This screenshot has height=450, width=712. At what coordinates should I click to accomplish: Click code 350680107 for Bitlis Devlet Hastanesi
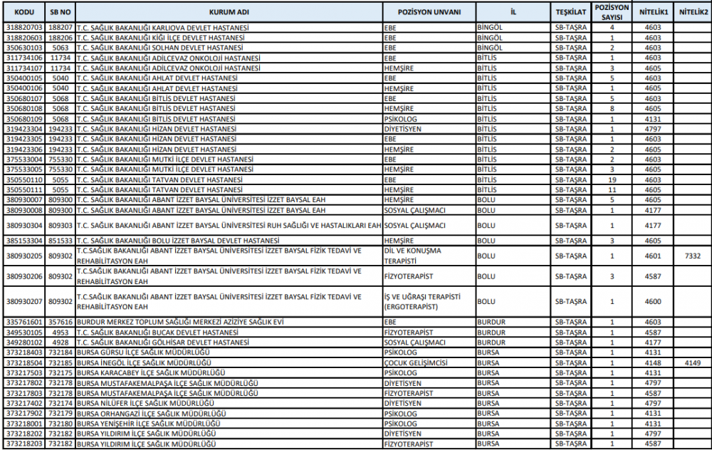click(x=24, y=98)
